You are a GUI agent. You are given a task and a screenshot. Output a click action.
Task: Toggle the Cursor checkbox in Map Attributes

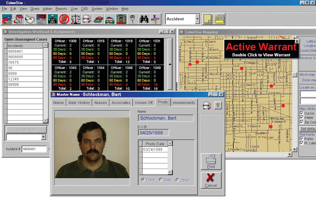pyautogui.click(x=302, y=113)
